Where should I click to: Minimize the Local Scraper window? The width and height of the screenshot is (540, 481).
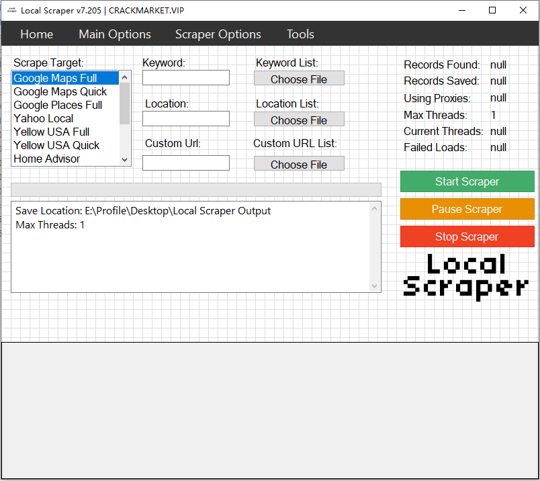tap(462, 10)
